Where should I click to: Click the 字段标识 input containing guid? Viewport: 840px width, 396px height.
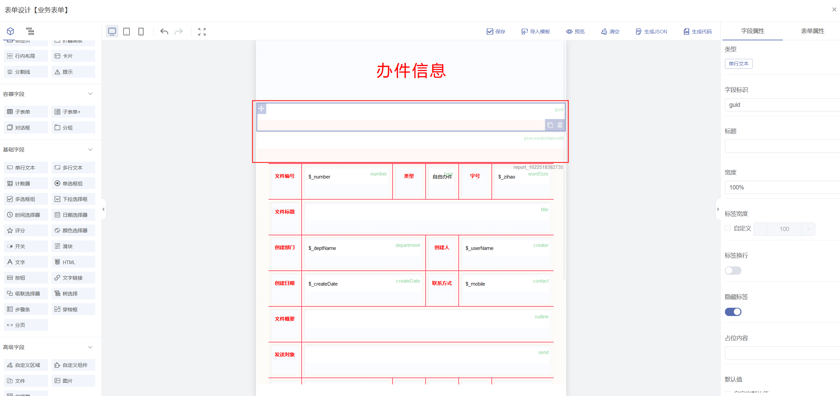(782, 105)
